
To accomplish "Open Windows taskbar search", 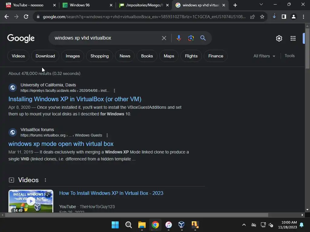I will 128,225.
